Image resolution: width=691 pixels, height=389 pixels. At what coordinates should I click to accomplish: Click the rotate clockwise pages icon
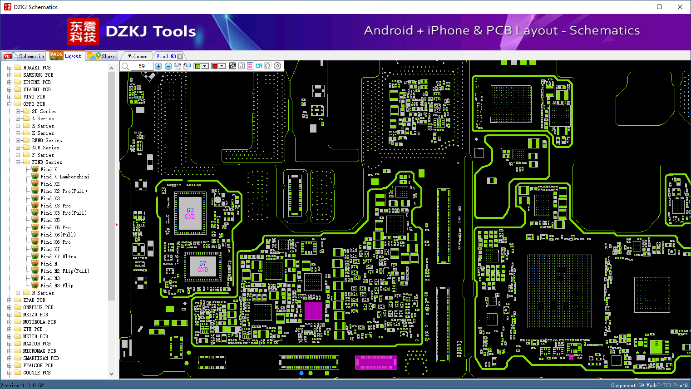178,66
